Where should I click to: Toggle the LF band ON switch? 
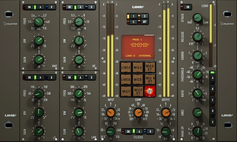tap(29, 77)
